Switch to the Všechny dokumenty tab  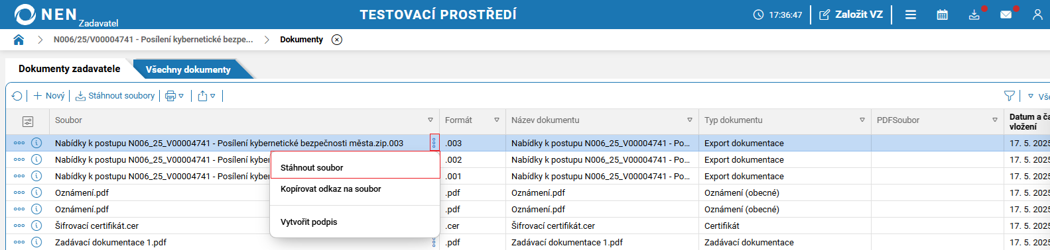(x=188, y=69)
